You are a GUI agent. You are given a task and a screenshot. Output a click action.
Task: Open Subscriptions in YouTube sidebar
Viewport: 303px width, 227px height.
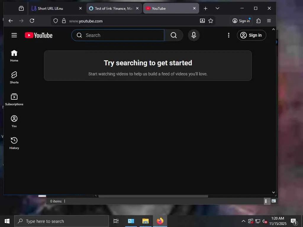tap(14, 99)
